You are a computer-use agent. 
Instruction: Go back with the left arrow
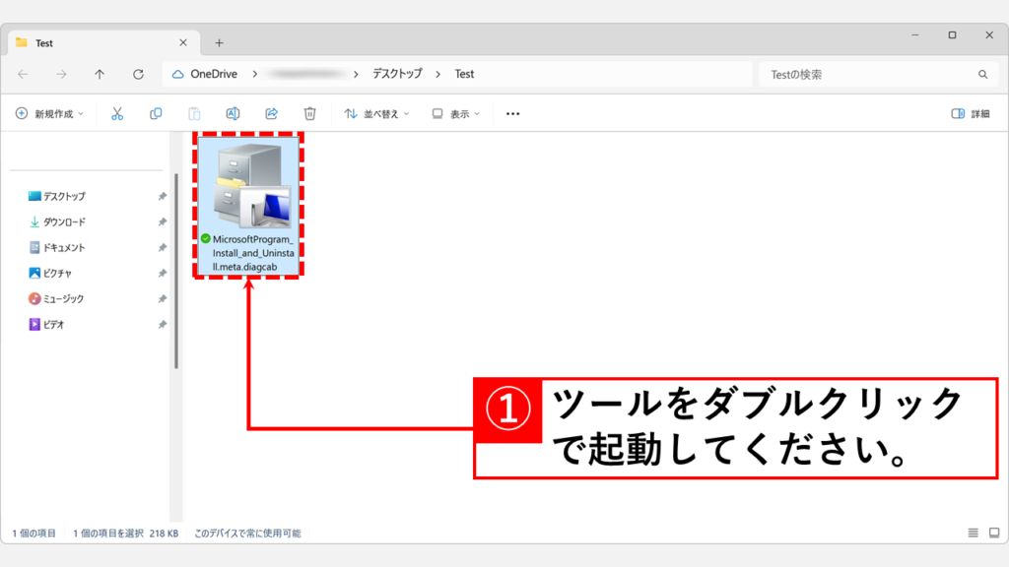pyautogui.click(x=24, y=75)
